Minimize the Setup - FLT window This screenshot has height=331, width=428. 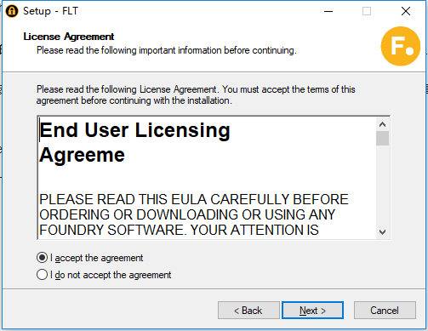(x=328, y=11)
